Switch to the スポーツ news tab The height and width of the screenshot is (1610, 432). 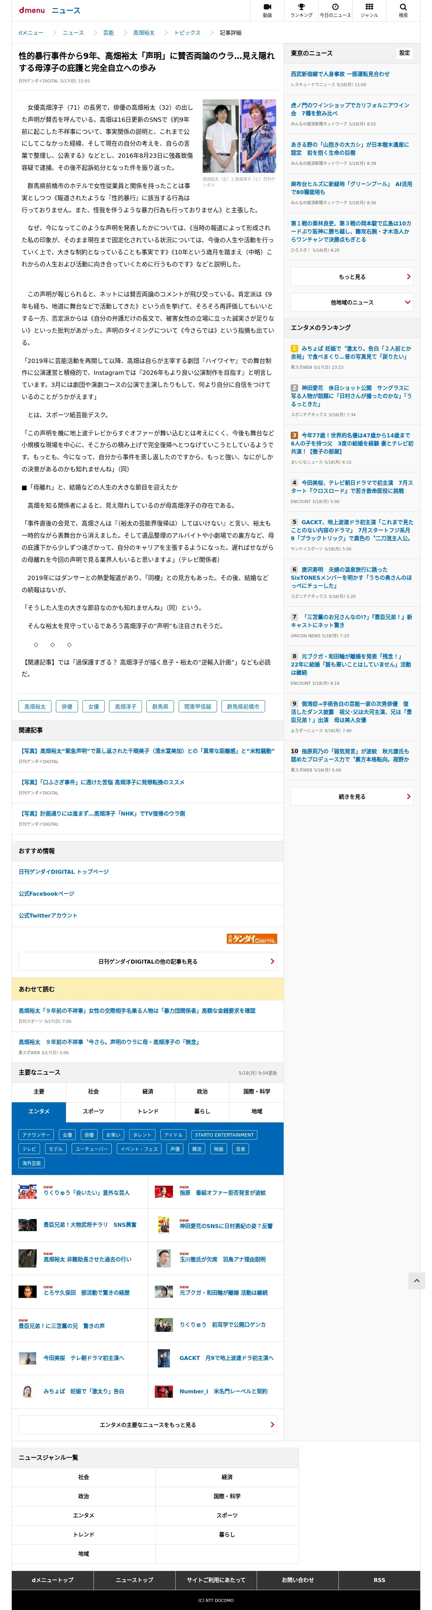[93, 1112]
